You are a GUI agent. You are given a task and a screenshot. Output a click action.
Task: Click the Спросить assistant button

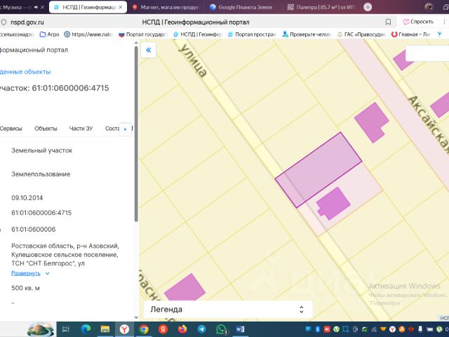[418, 22]
